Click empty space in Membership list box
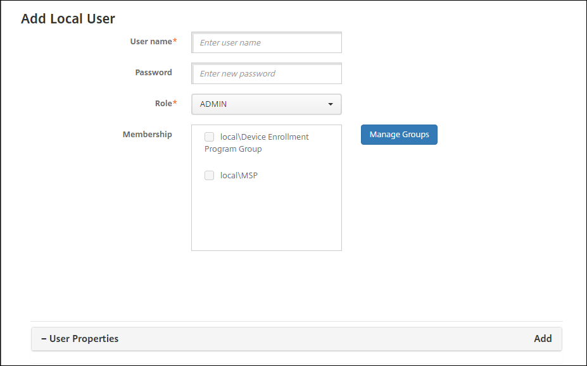The height and width of the screenshot is (366, 587). pos(266,218)
